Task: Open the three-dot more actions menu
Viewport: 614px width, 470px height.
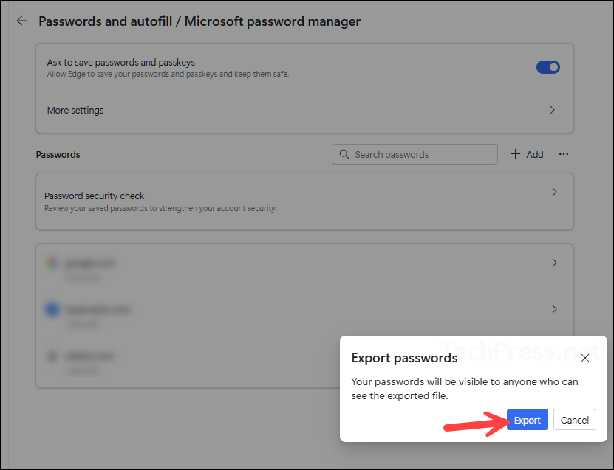Action: pos(564,154)
